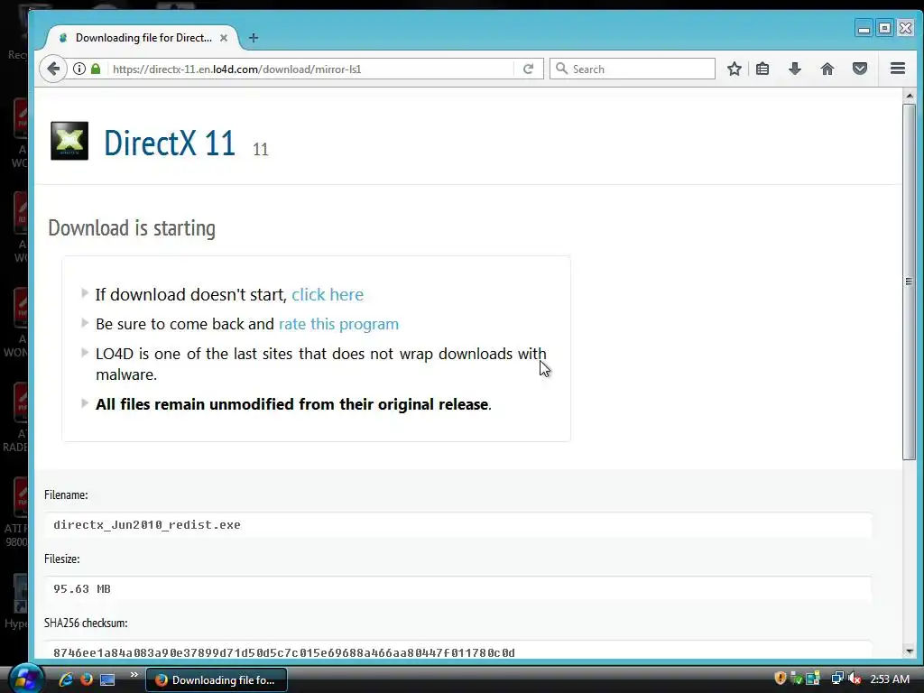
Task: Focus the Search box in toolbar
Action: coord(633,69)
